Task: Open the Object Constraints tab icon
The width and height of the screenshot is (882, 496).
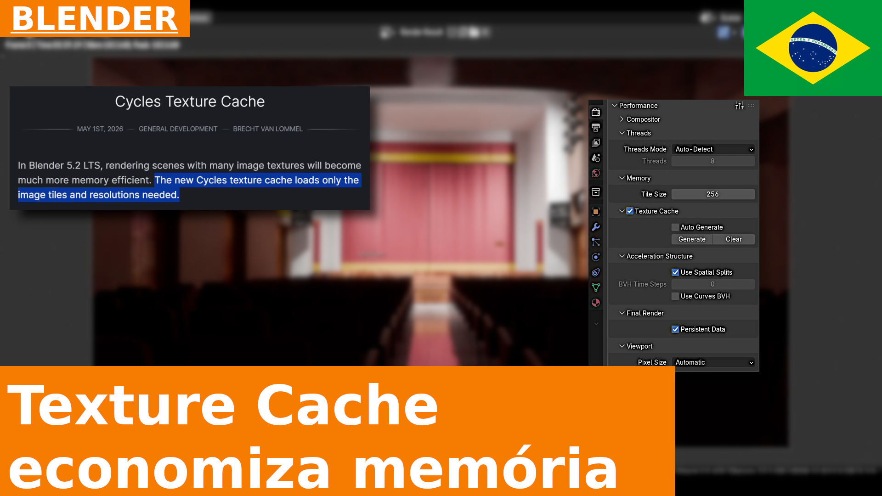Action: (x=596, y=272)
